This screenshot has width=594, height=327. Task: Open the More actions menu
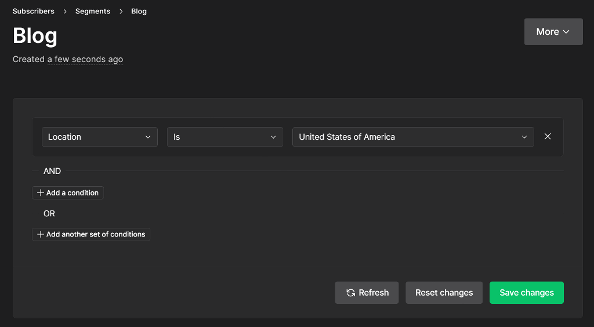553,32
